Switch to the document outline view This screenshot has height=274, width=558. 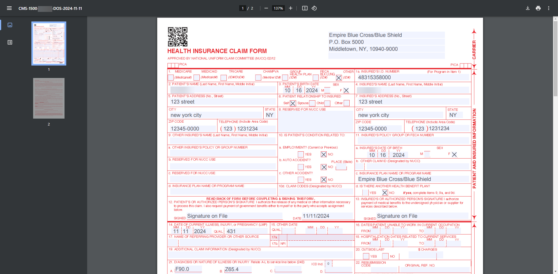pyautogui.click(x=10, y=42)
